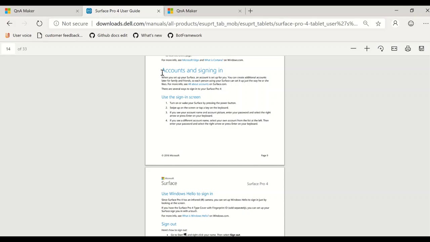The height and width of the screenshot is (242, 430).
Task: Zoom out the PDF with minus
Action: coord(353,49)
